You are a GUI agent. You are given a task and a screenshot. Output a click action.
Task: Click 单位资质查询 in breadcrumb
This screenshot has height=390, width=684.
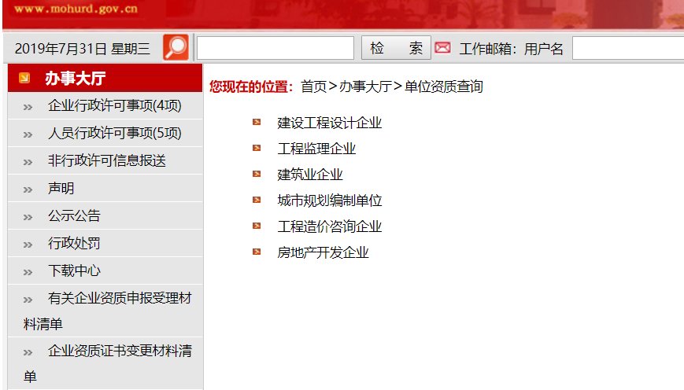pos(444,86)
